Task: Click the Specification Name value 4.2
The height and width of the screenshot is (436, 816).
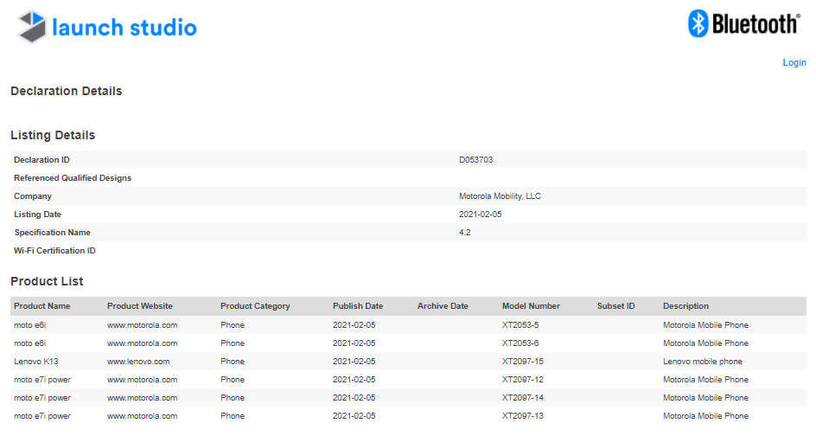Action: (465, 233)
